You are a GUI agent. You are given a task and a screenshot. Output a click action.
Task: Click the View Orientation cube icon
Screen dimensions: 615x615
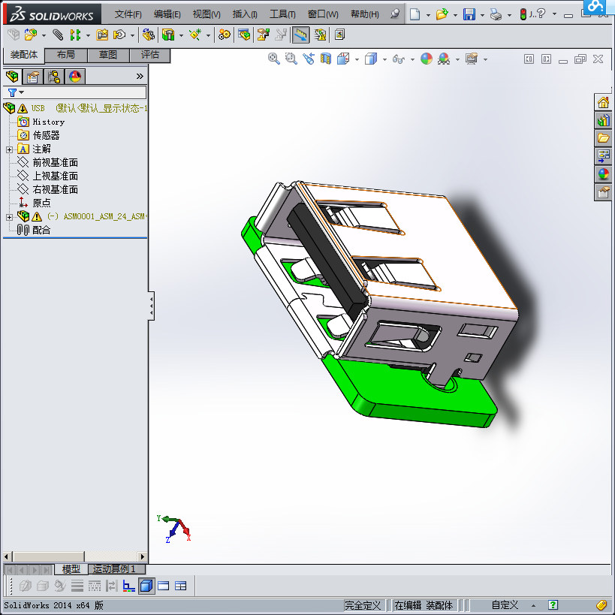(x=342, y=59)
